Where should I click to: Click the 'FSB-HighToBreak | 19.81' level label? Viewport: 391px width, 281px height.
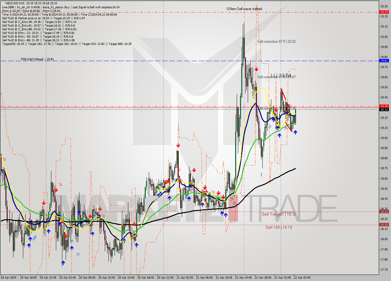pyautogui.click(x=37, y=59)
